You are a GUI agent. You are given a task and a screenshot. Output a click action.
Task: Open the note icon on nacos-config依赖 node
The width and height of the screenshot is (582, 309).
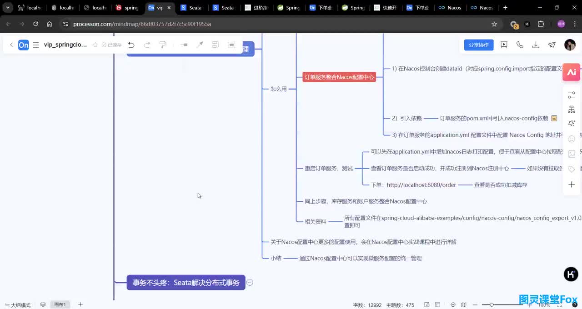[554, 118]
